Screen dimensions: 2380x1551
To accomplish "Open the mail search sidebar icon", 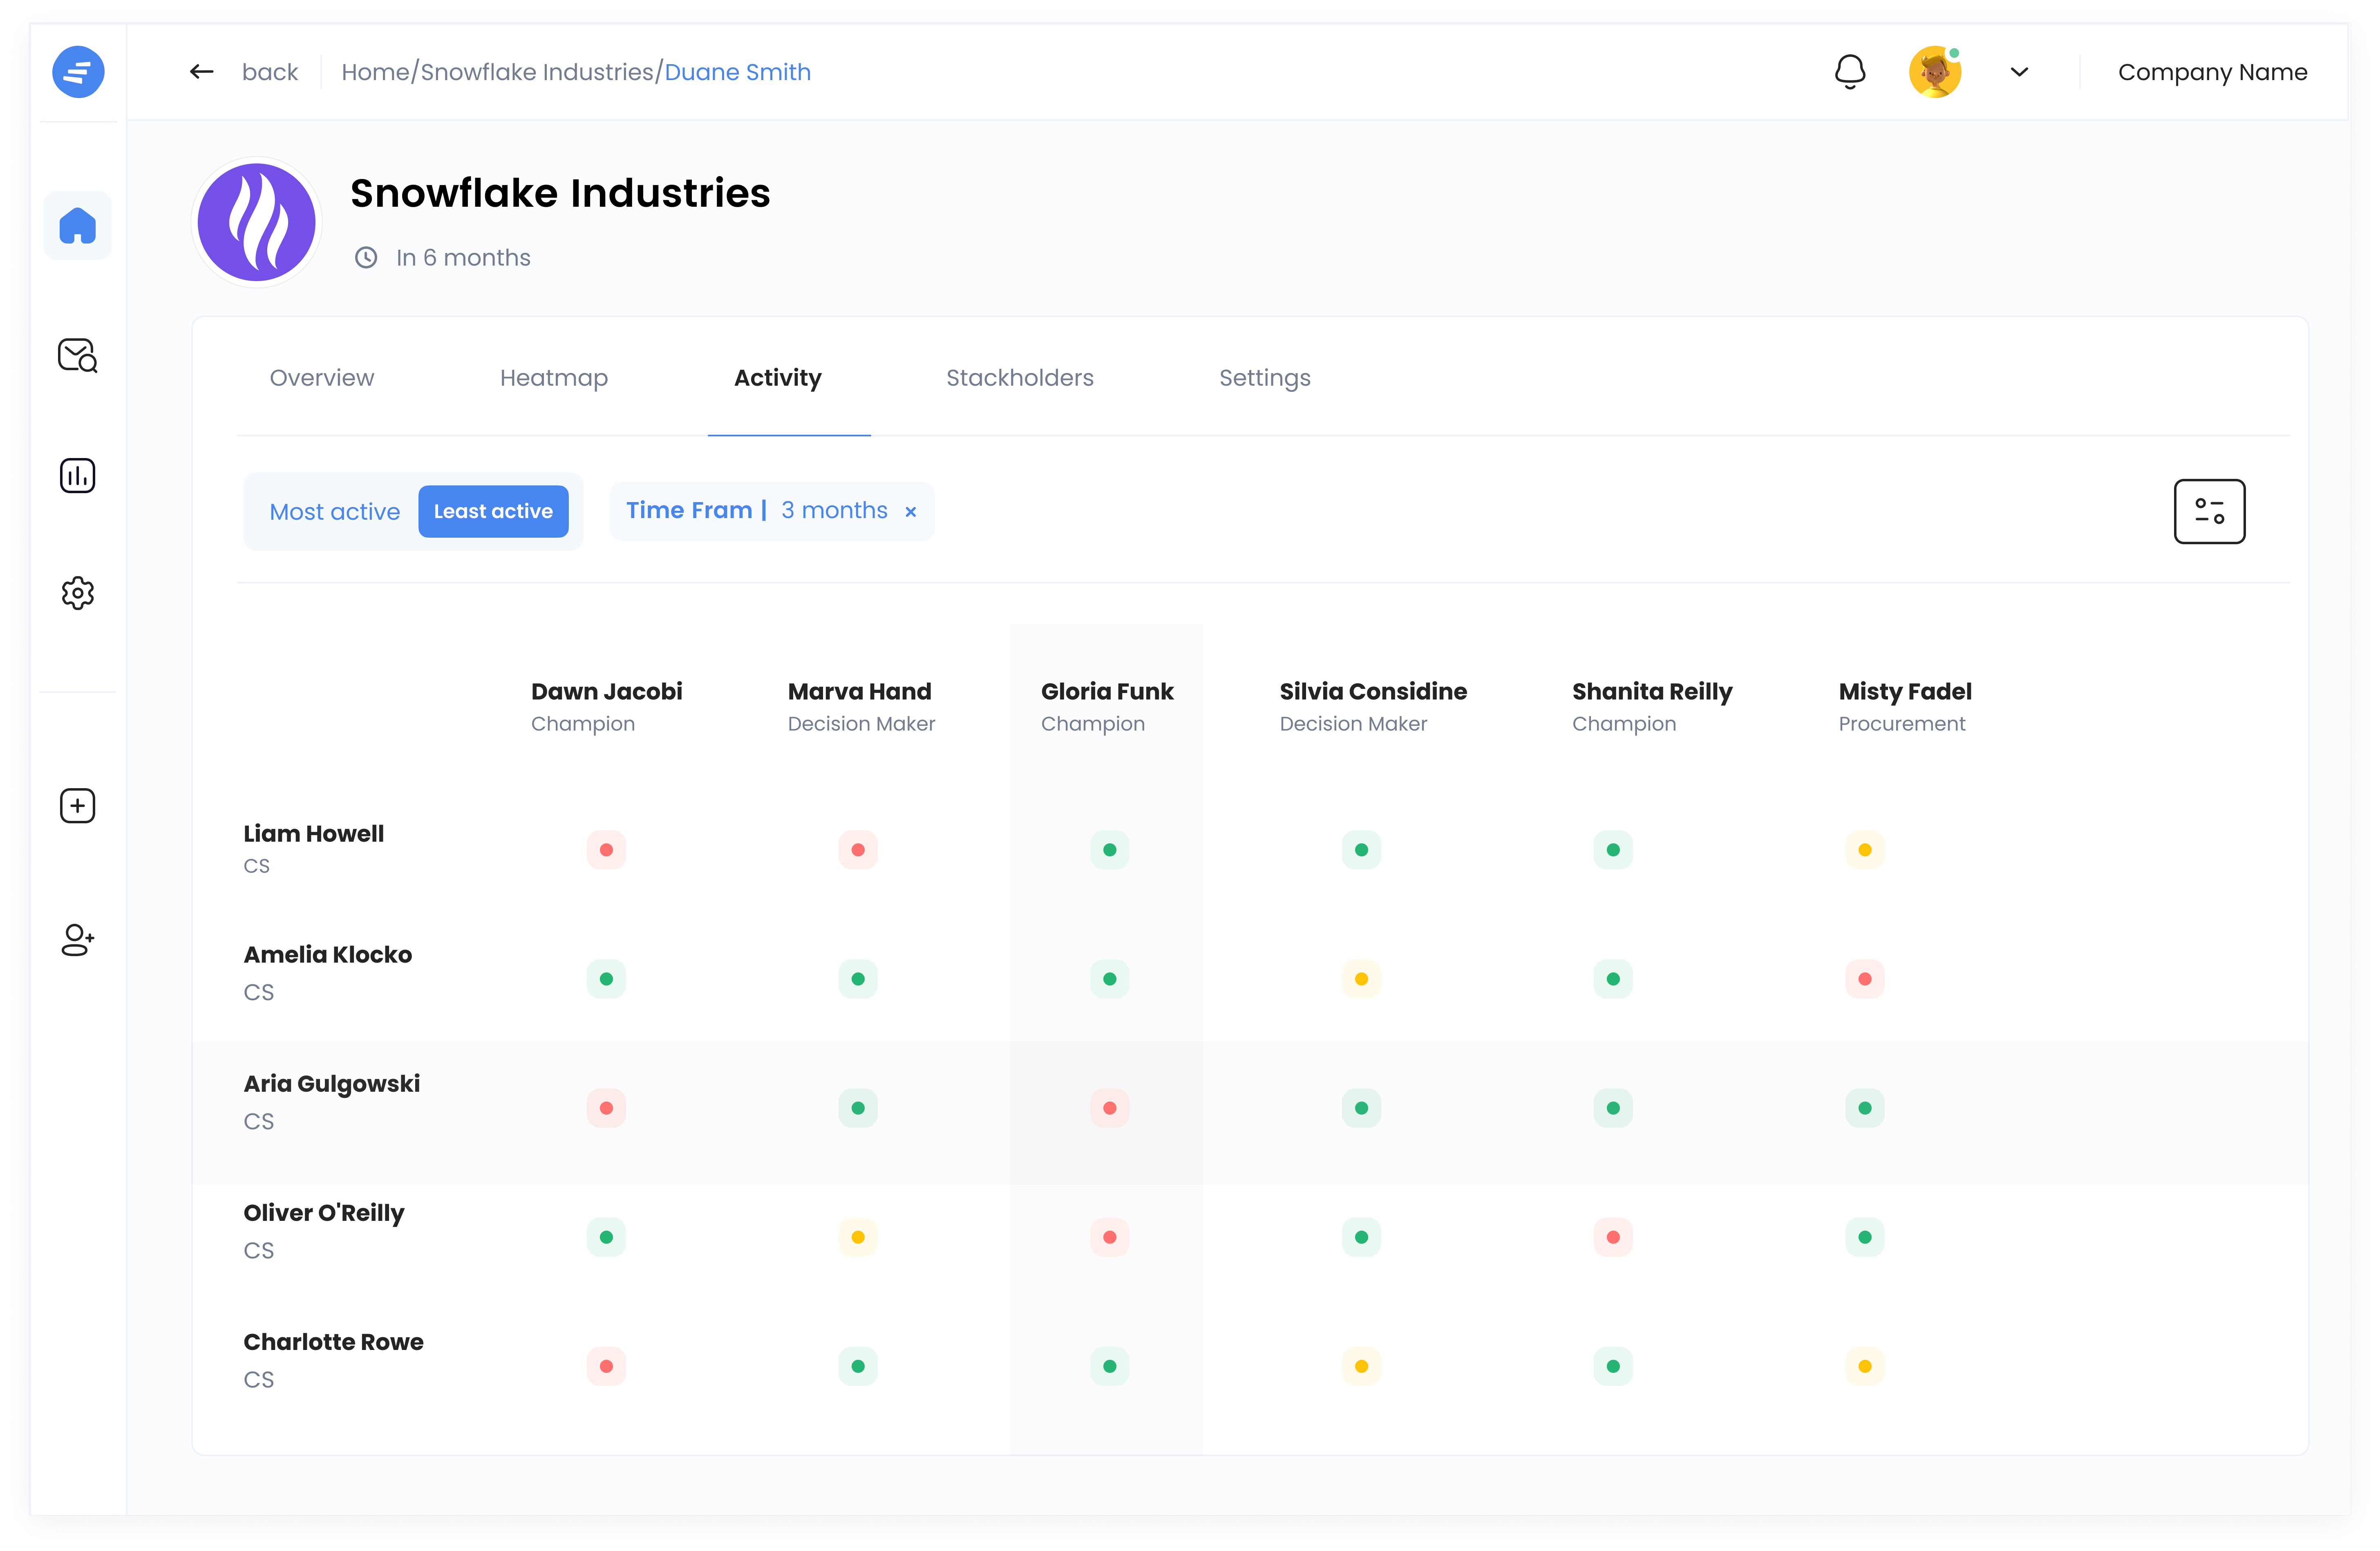I will click(x=78, y=356).
